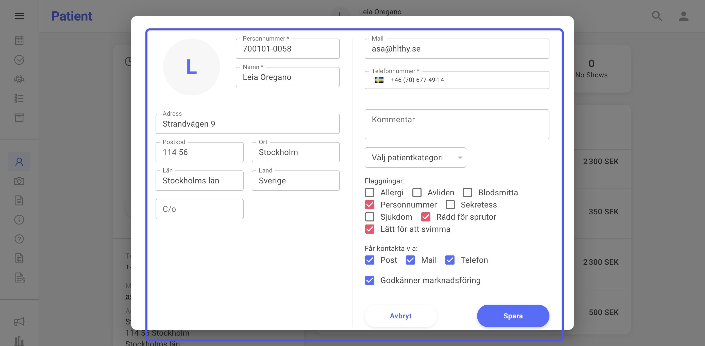Click the patient avatar letter L
Viewport: 705px width, 346px height.
tap(192, 67)
